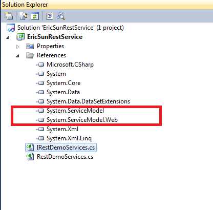Viewport: 213px width, 210px height.
Task: Select Solution 'EricSunRestService' (1 project)
Action: [71, 28]
